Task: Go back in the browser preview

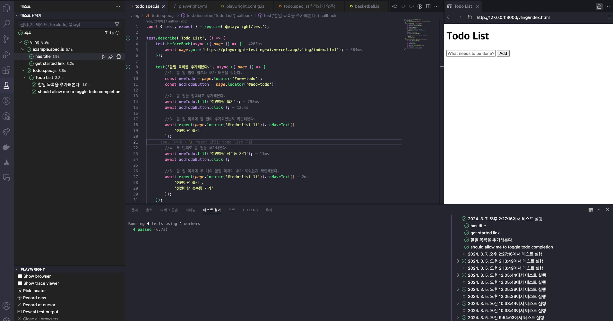Action: coord(449,17)
